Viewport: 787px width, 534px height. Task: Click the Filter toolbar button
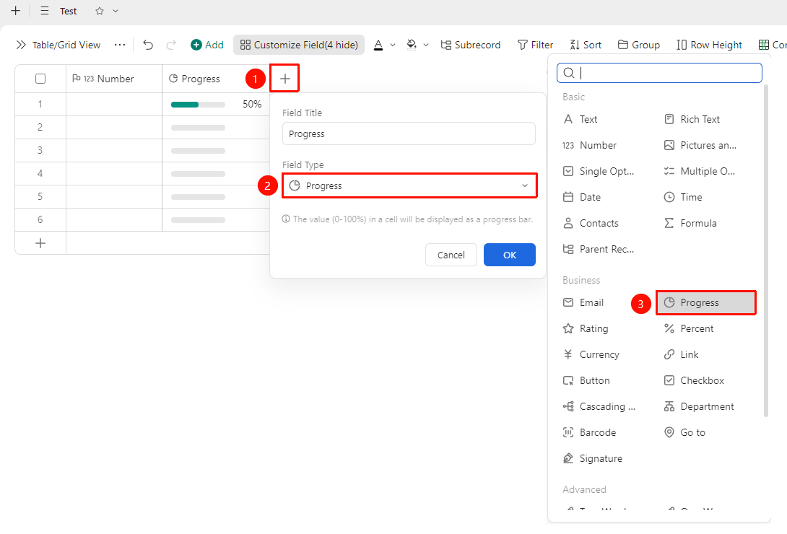535,45
